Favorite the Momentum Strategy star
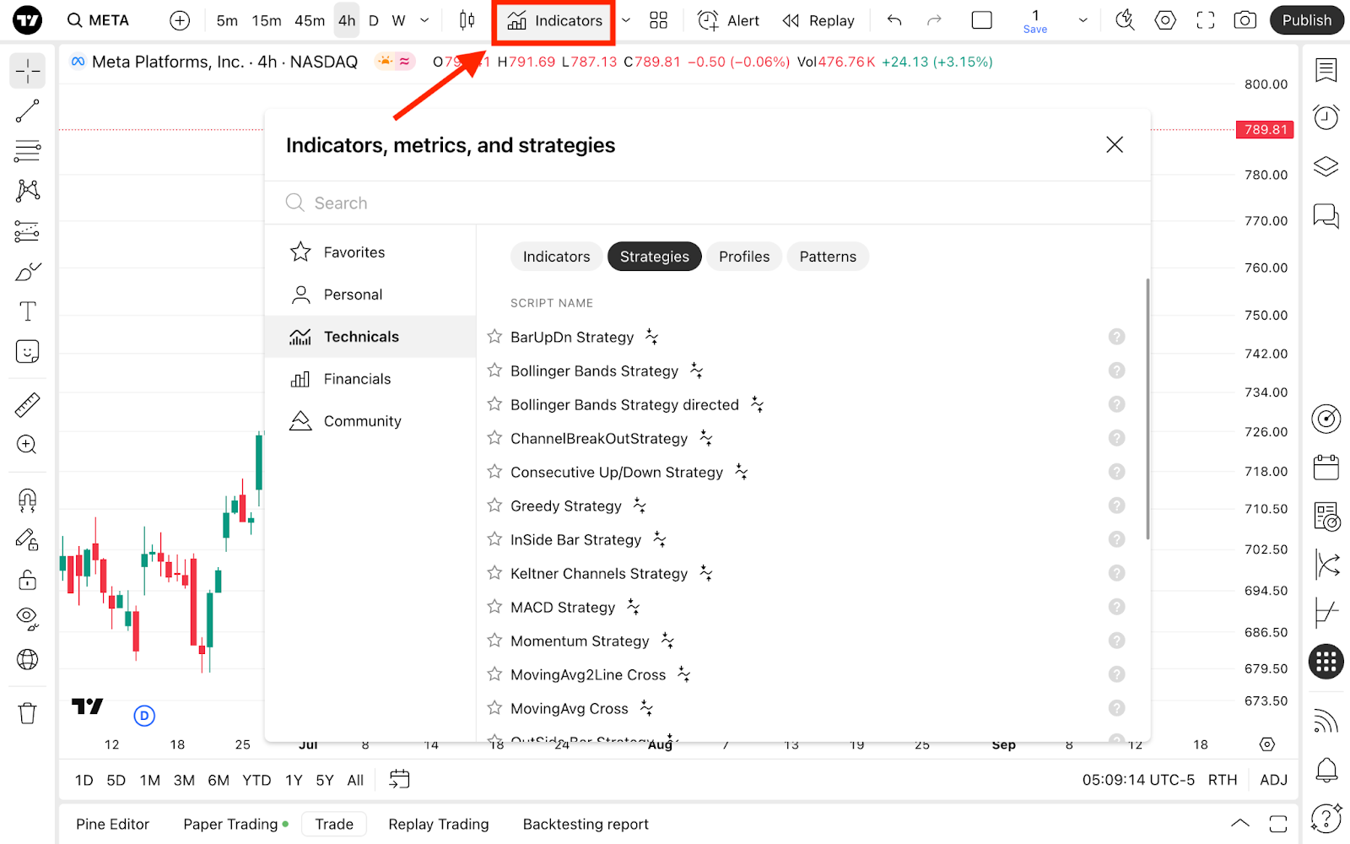Viewport: 1350px width, 844px height. [495, 641]
